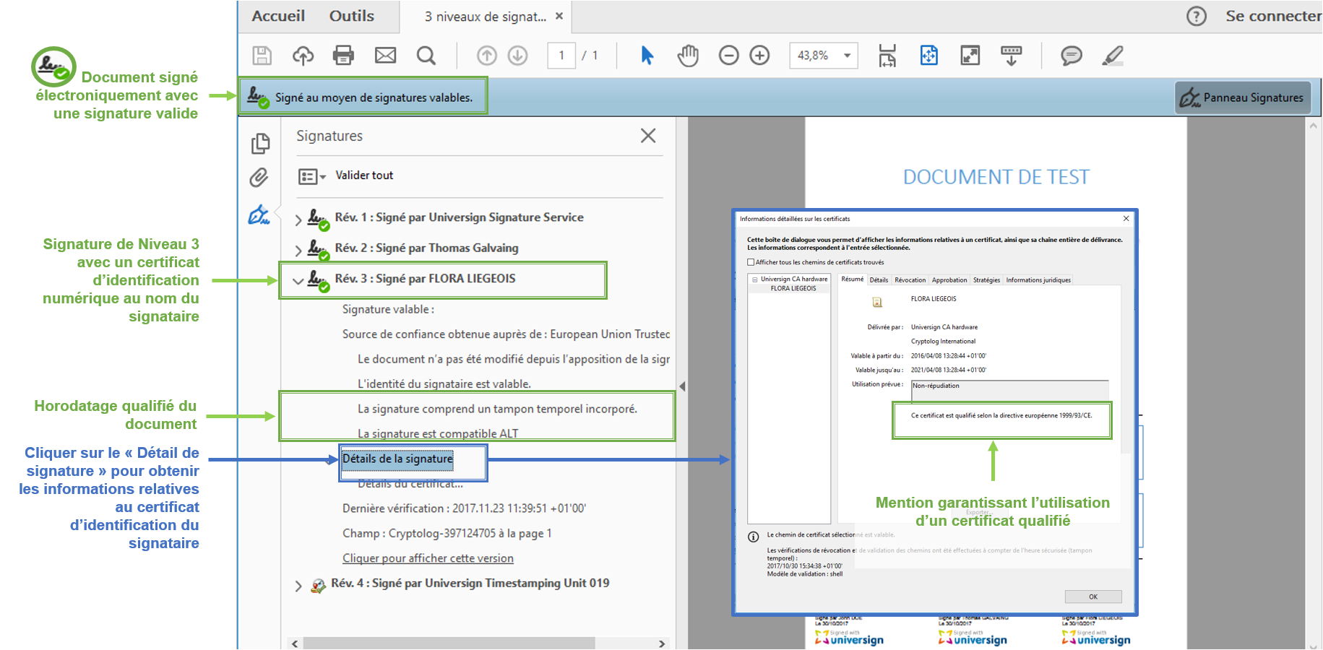Open the Accueil tab
Screen dimensions: 1323x650
pos(278,16)
